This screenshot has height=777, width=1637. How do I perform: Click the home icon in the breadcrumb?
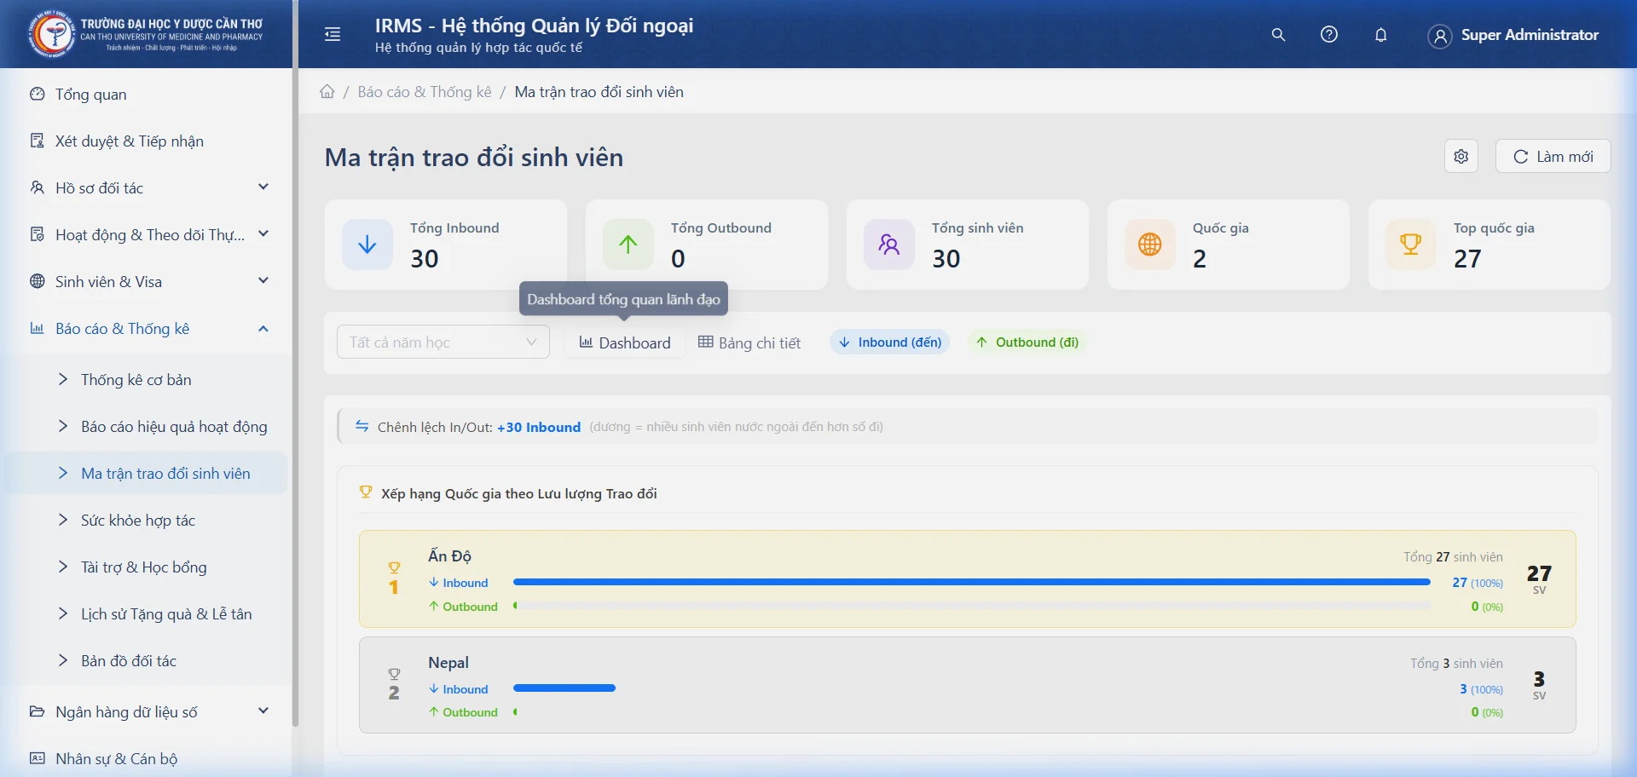[x=327, y=91]
